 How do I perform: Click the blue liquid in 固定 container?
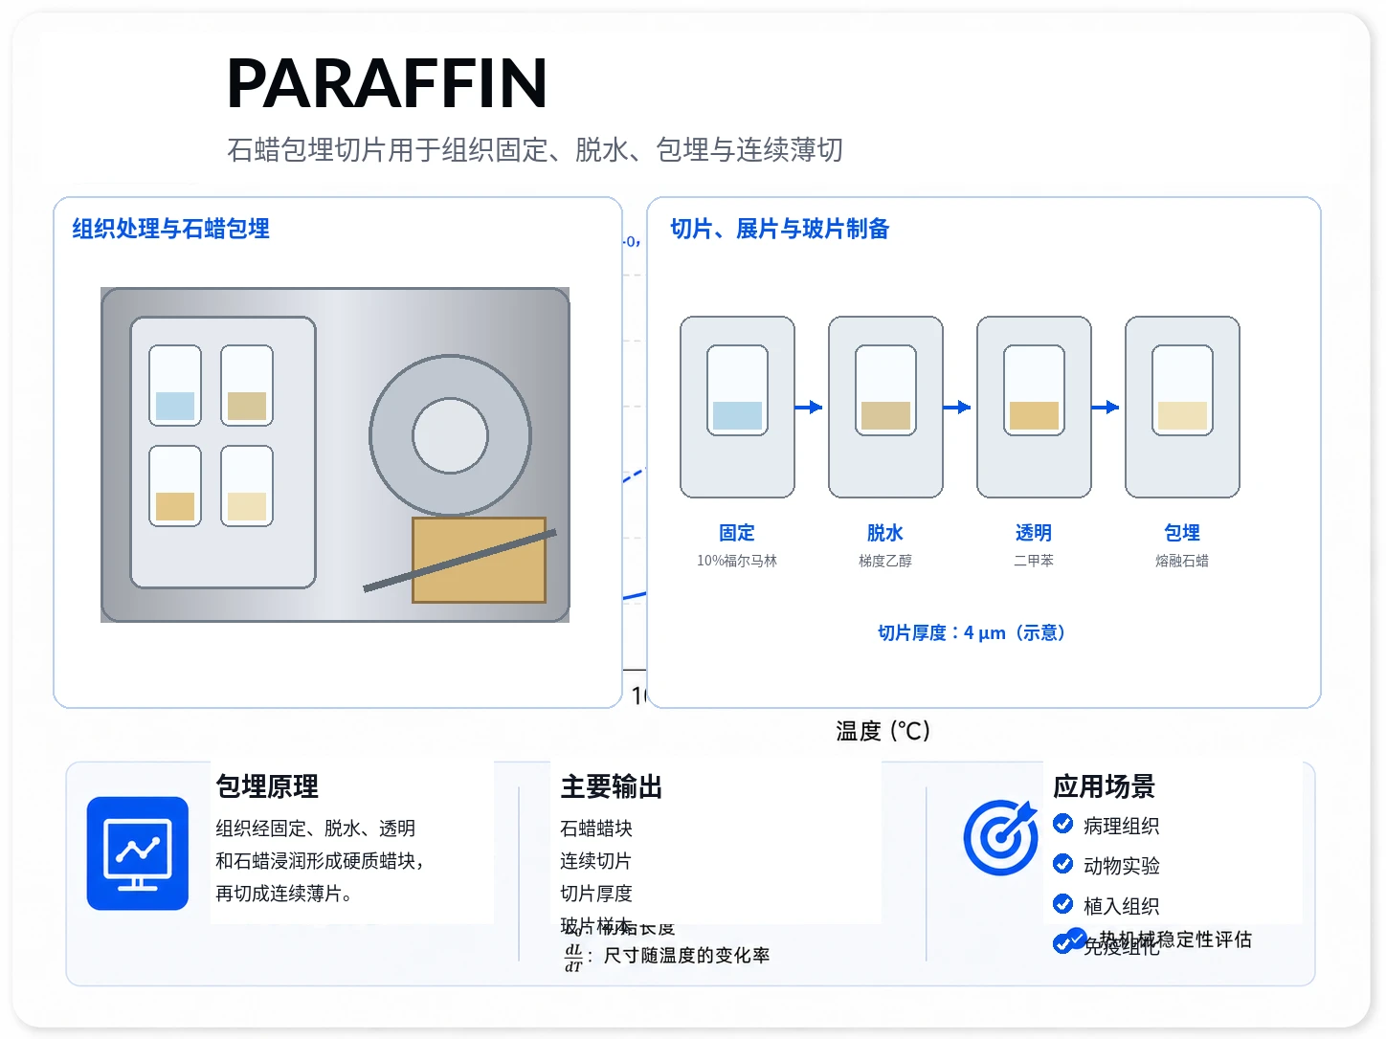click(737, 415)
